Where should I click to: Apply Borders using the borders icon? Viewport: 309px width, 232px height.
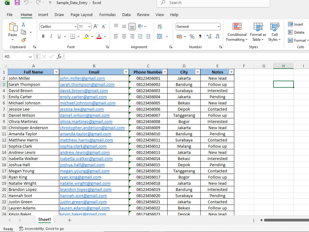73,36
